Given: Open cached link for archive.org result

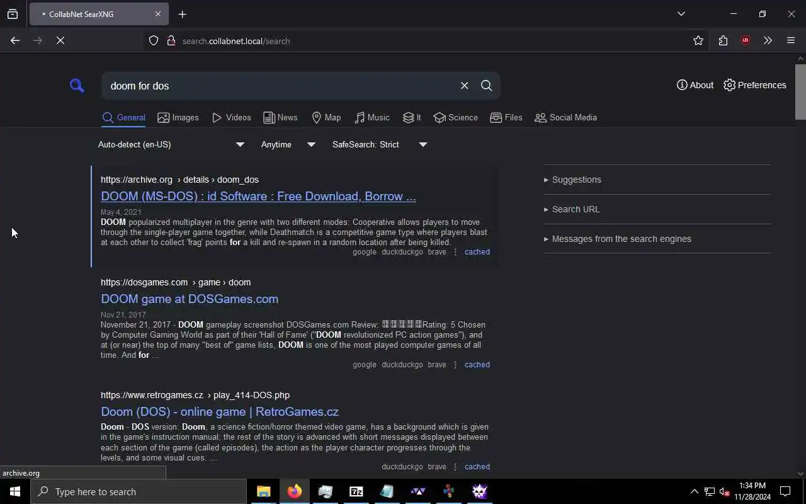Looking at the screenshot, I should (477, 252).
